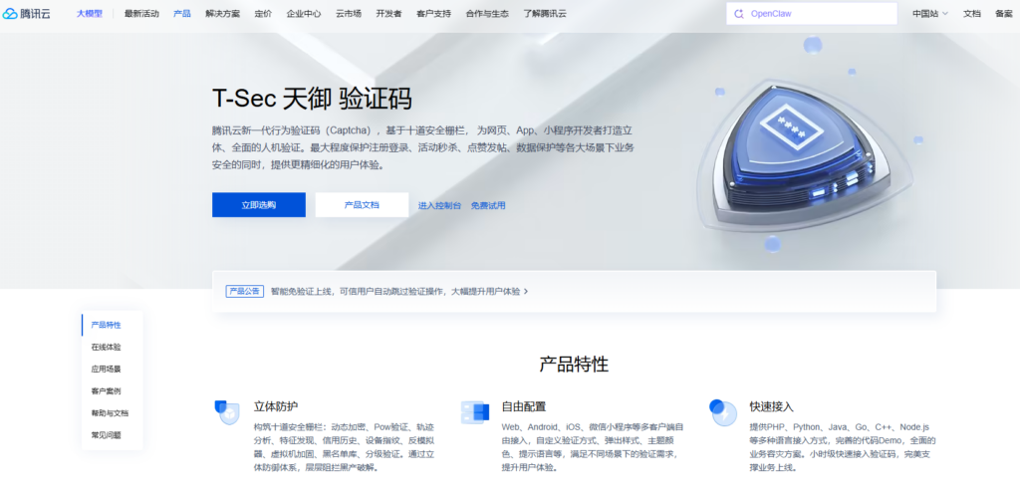Open the 产品 navigation menu

pyautogui.click(x=182, y=14)
